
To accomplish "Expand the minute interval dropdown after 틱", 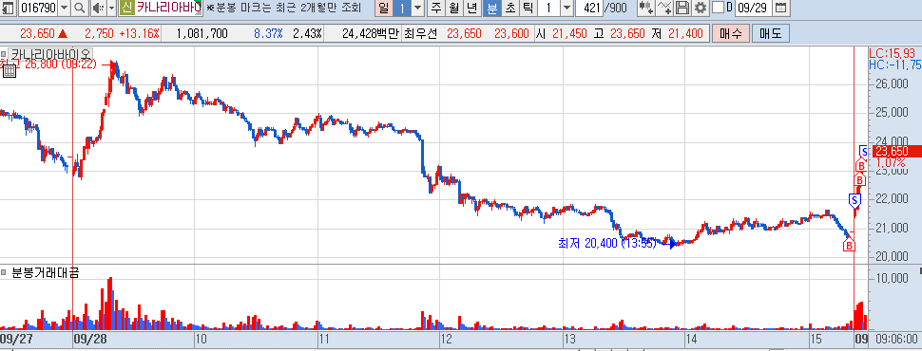I will tap(567, 9).
